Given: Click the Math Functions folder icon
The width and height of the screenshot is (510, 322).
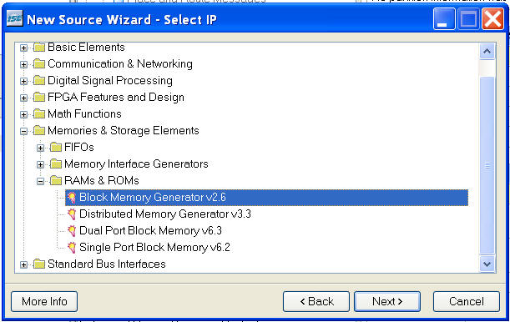Looking at the screenshot, I should 39,113.
